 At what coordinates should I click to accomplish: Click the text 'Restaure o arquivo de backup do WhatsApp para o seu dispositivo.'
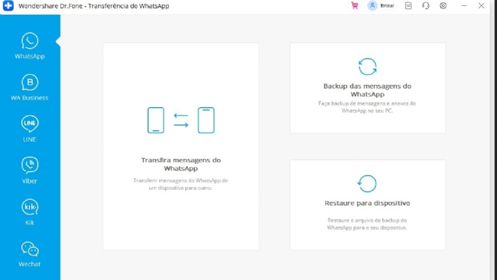click(x=367, y=224)
